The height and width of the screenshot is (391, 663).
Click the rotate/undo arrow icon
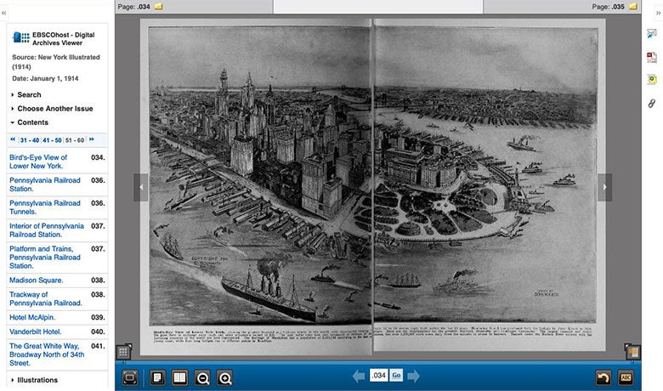coord(603,377)
